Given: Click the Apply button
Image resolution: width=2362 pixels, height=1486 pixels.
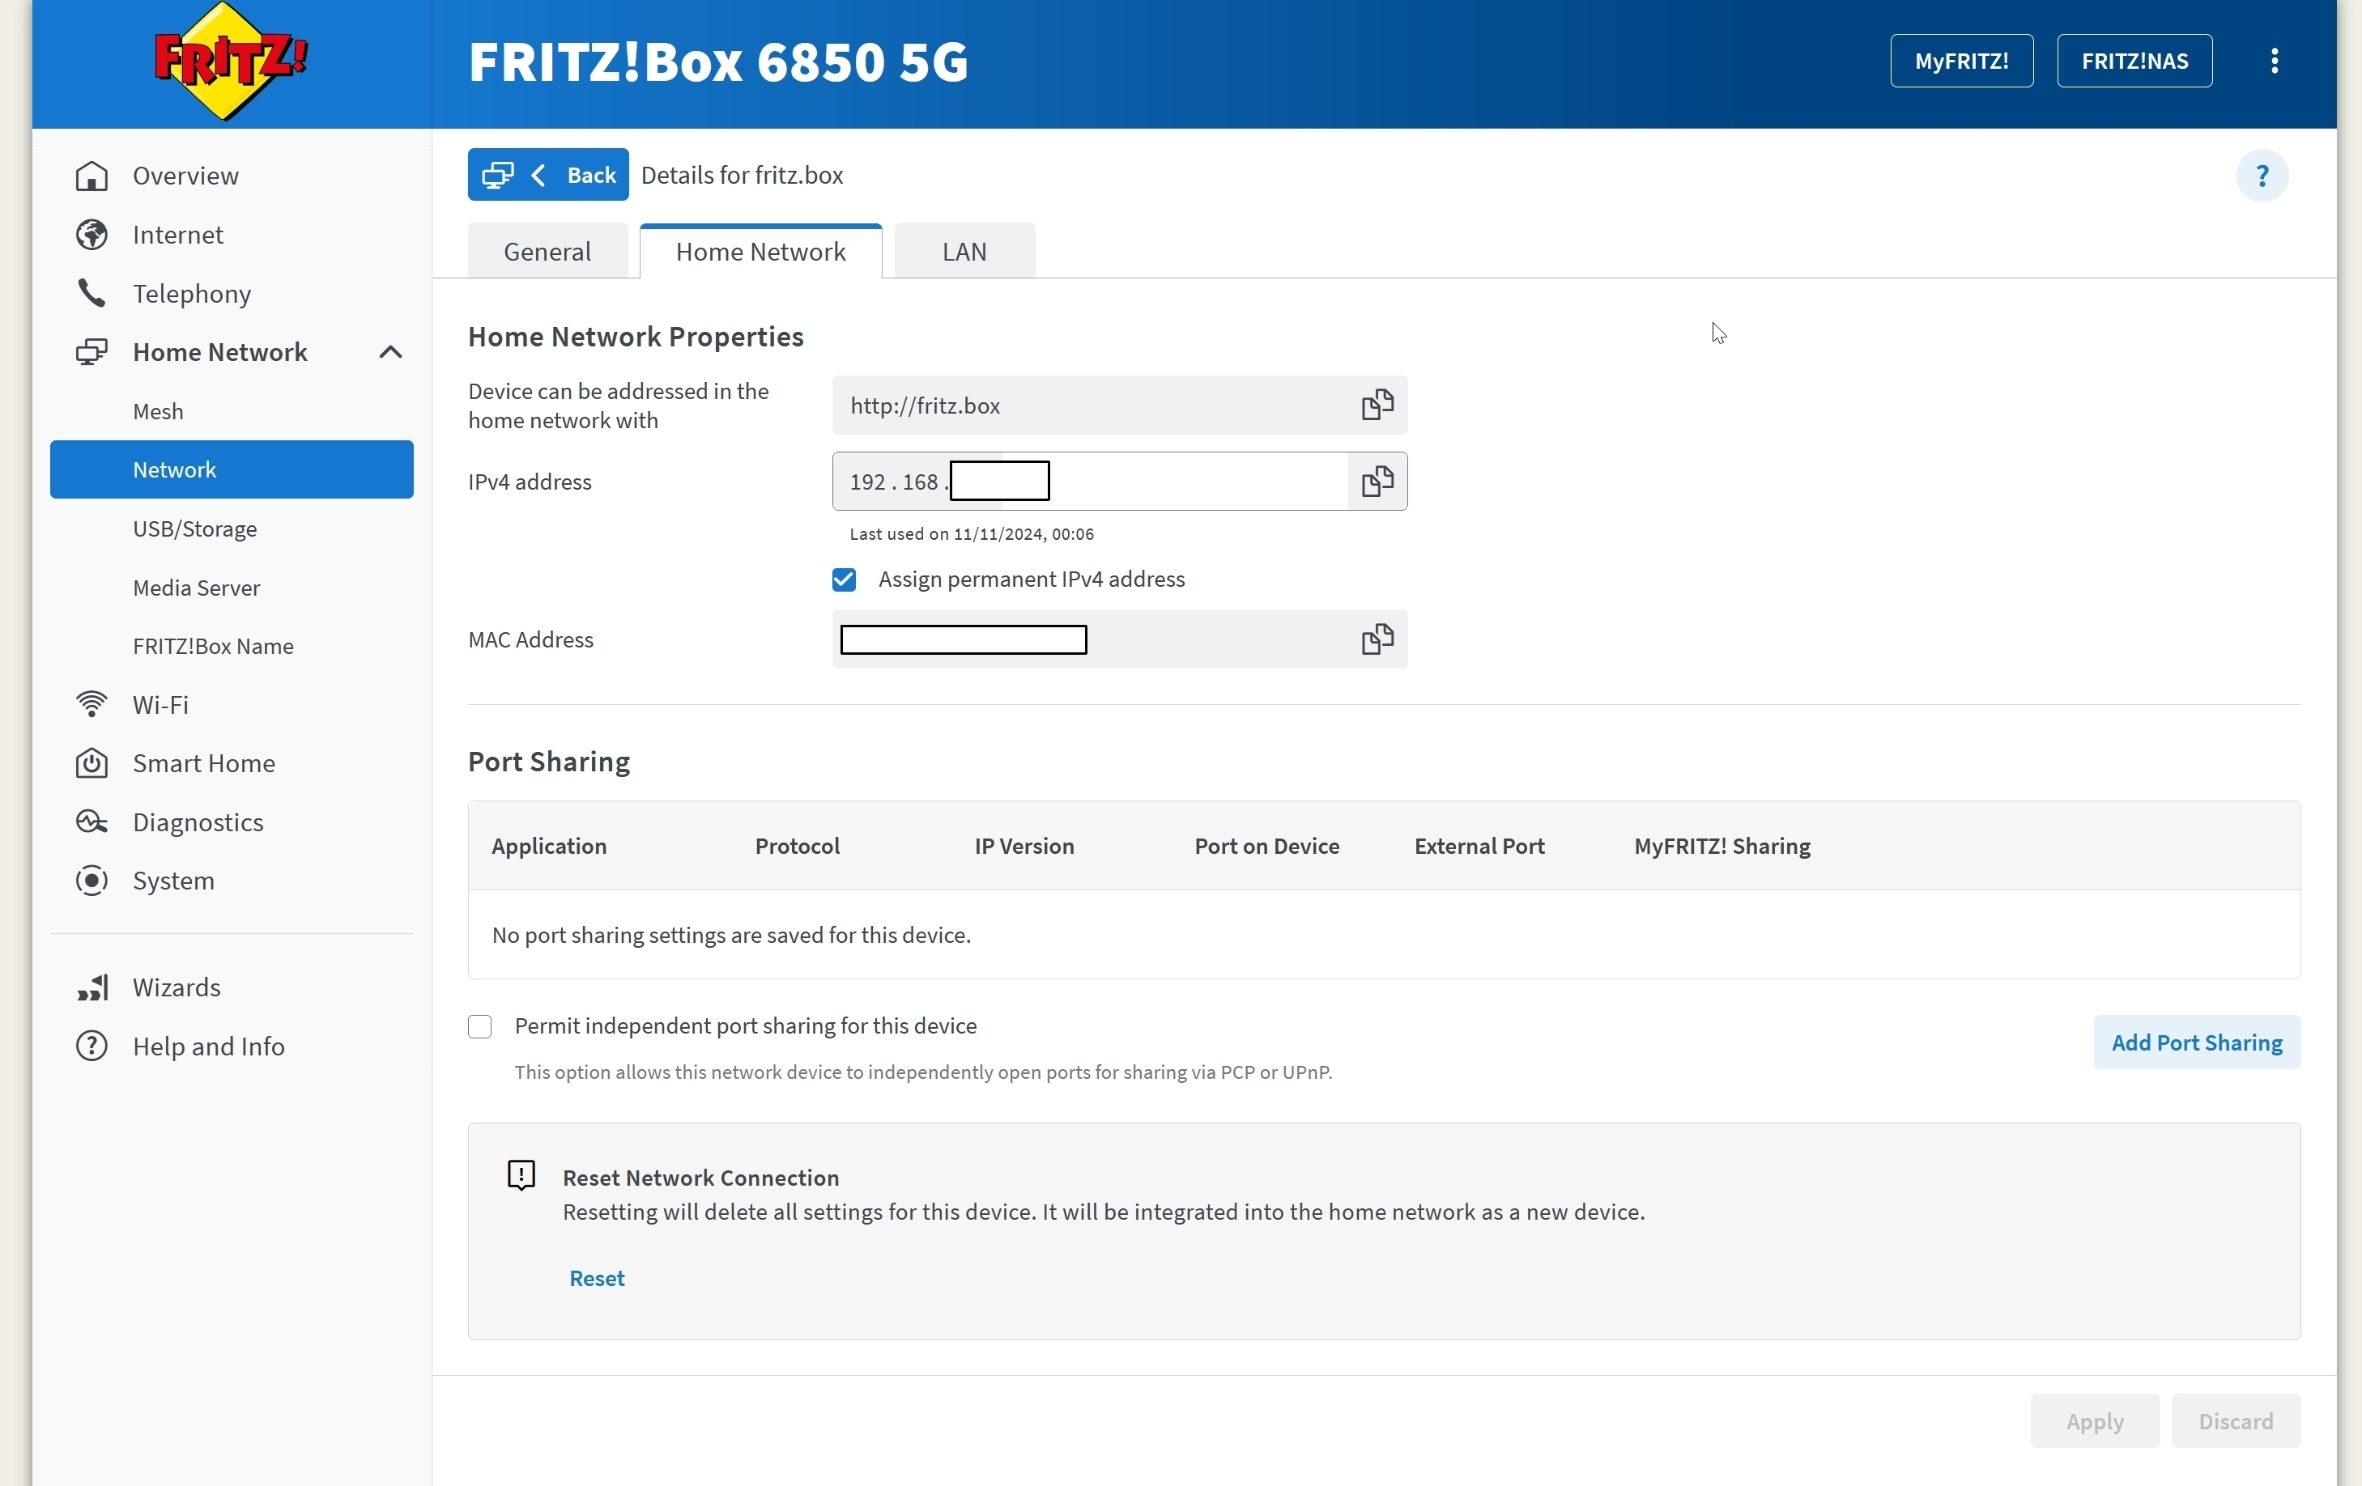Looking at the screenshot, I should 2094,1420.
